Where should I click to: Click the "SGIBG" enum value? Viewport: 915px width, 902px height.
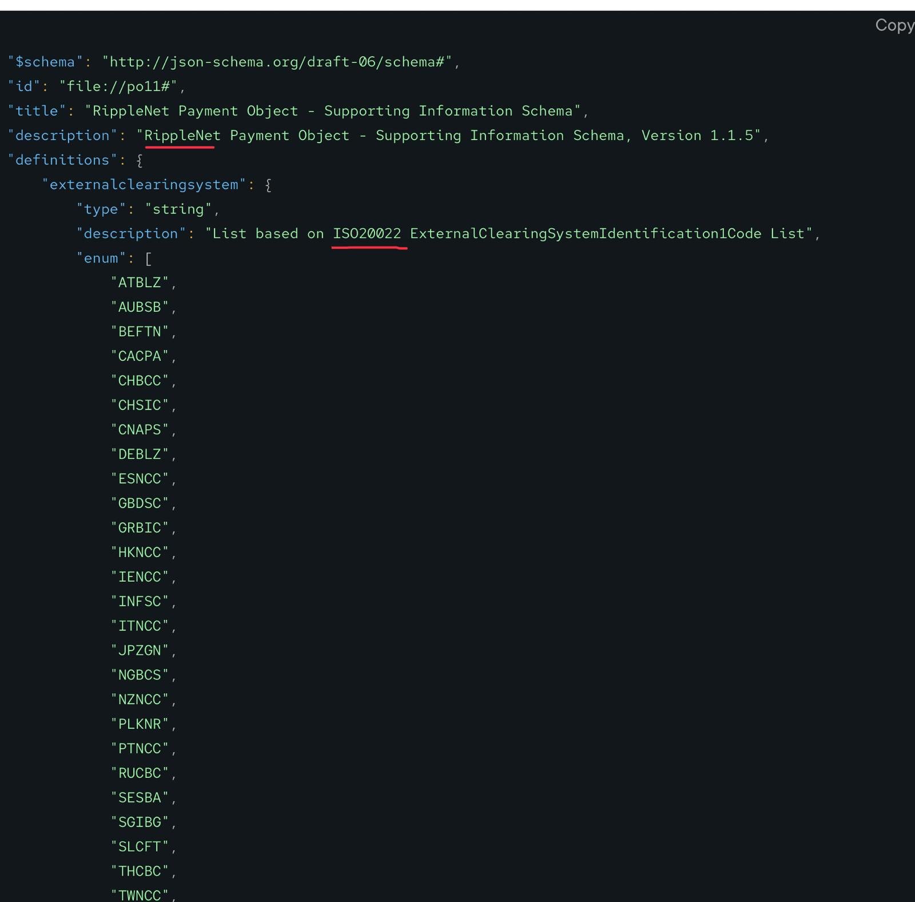140,822
